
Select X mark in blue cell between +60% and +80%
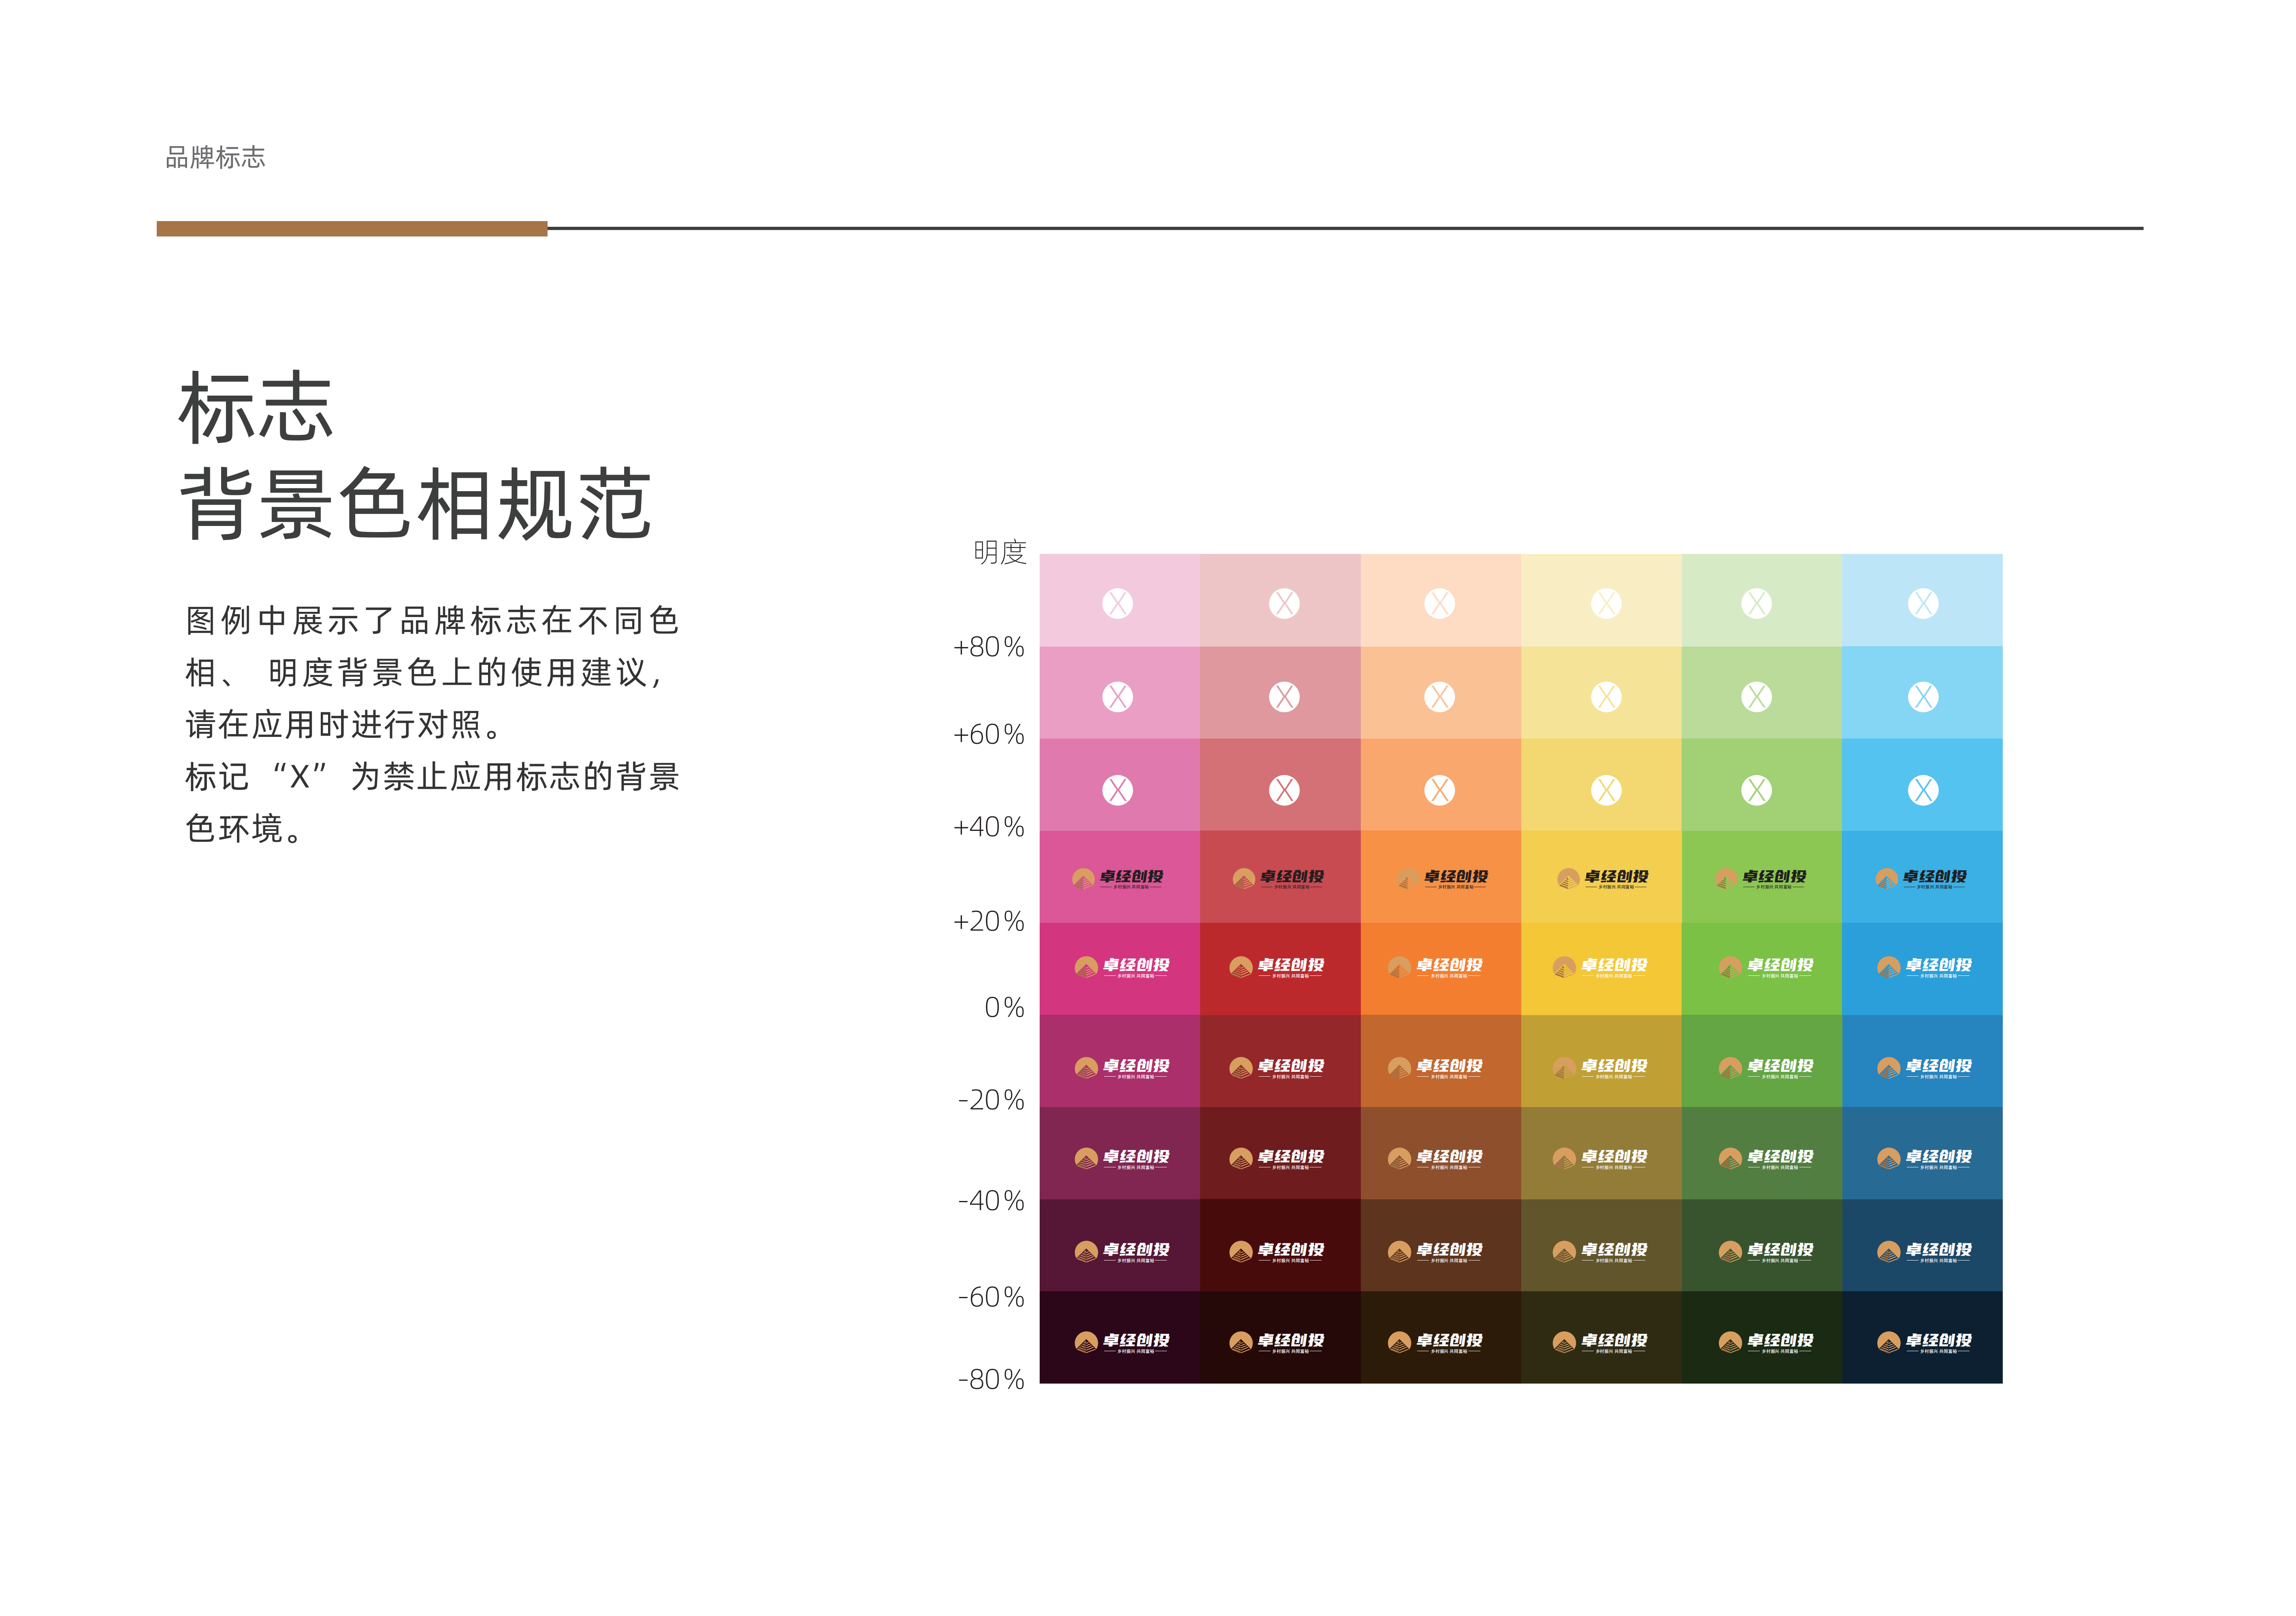[1922, 697]
